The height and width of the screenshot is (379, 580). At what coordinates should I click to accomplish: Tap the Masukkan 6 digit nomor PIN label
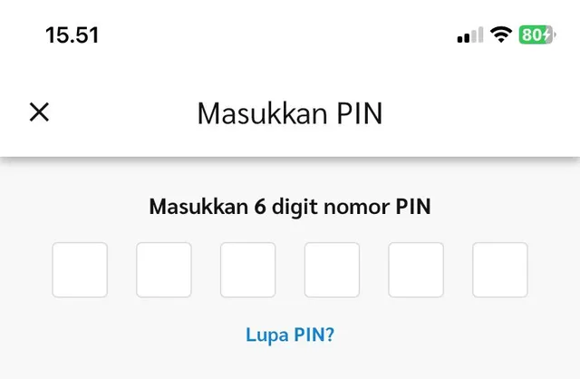coord(290,207)
